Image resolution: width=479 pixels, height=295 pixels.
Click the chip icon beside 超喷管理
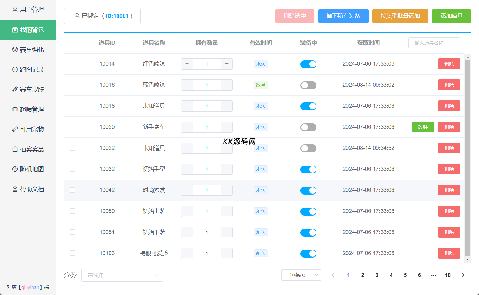(15, 109)
